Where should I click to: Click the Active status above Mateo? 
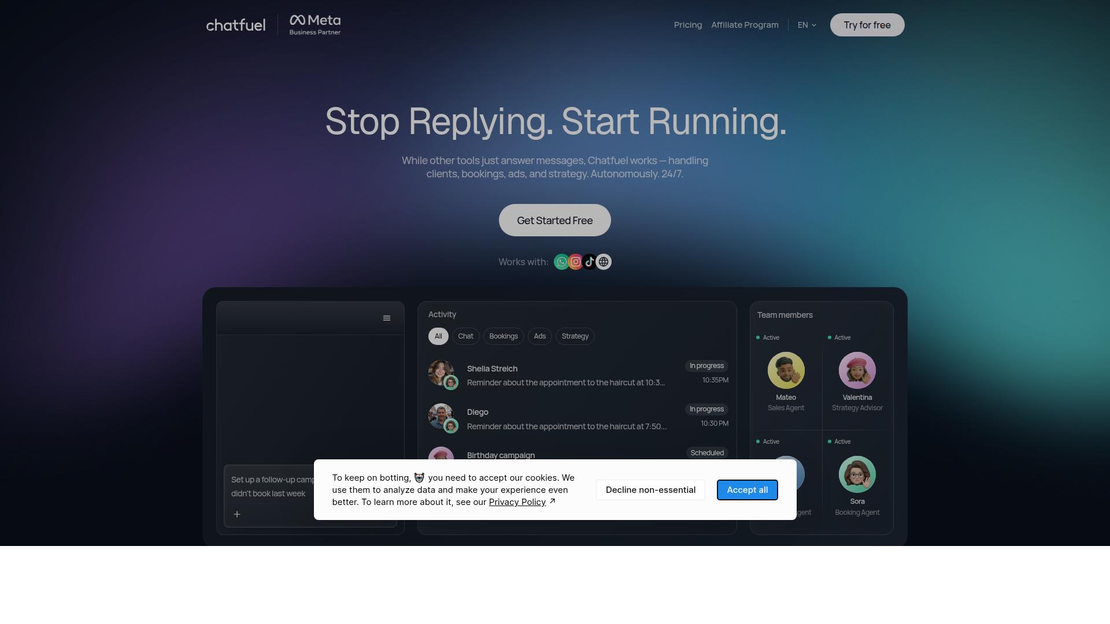tap(768, 337)
